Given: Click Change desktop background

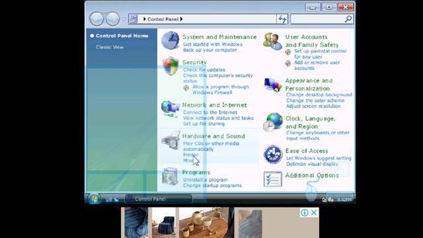Looking at the screenshot, I should pyautogui.click(x=319, y=95).
